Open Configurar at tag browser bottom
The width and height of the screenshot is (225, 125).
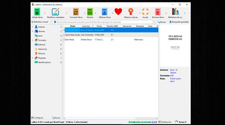(x=37, y=118)
